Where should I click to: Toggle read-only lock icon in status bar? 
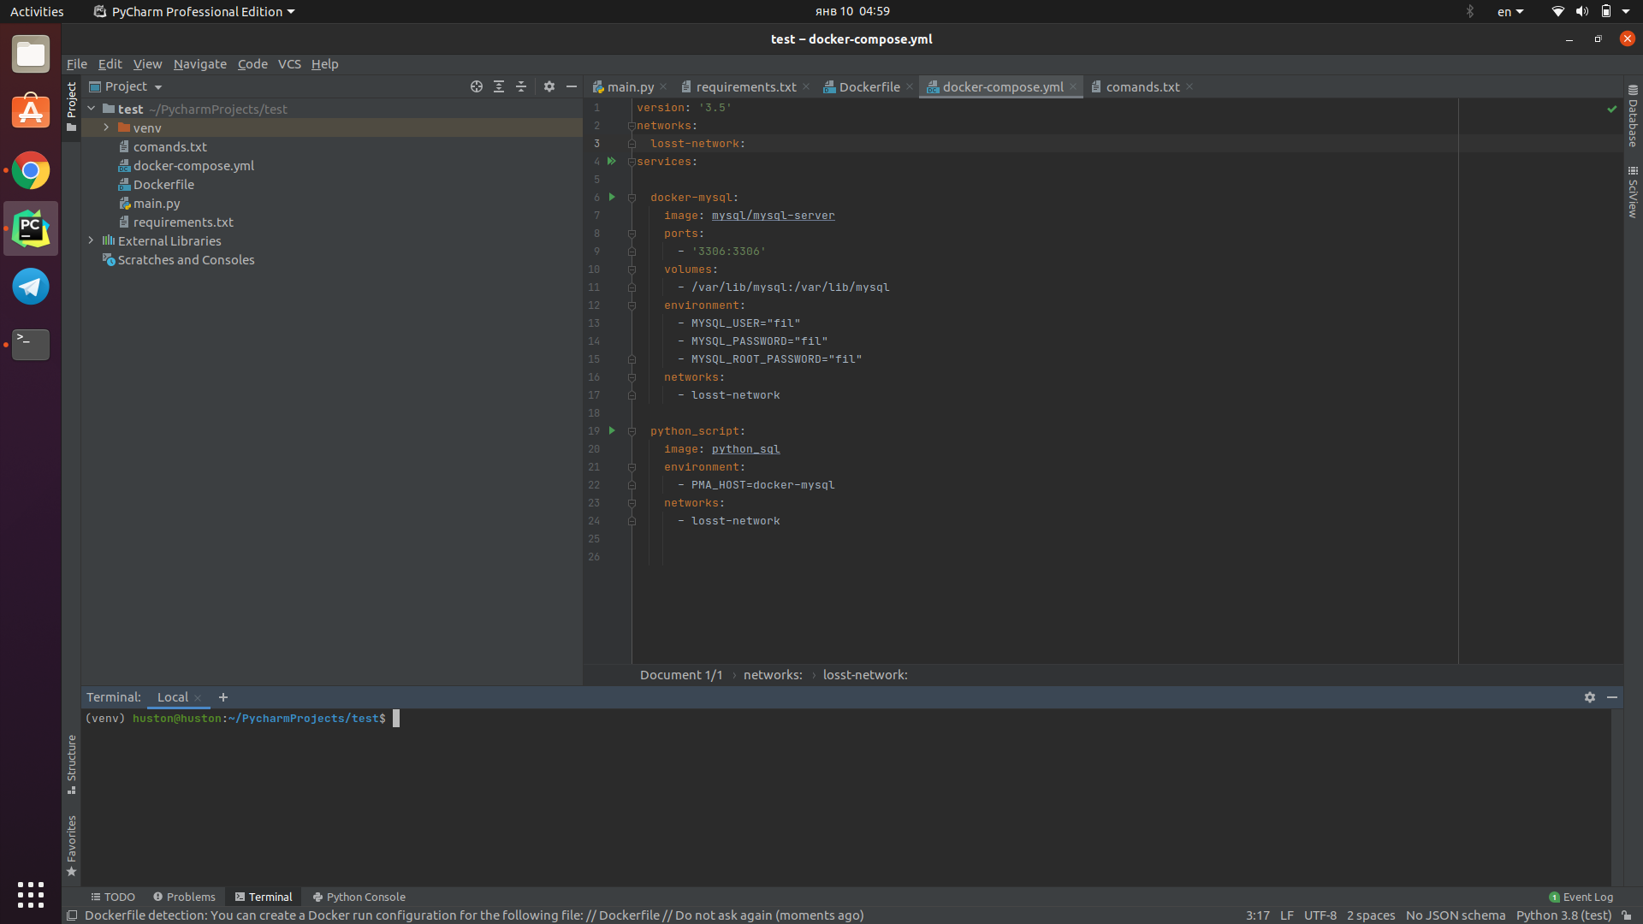[1627, 915]
